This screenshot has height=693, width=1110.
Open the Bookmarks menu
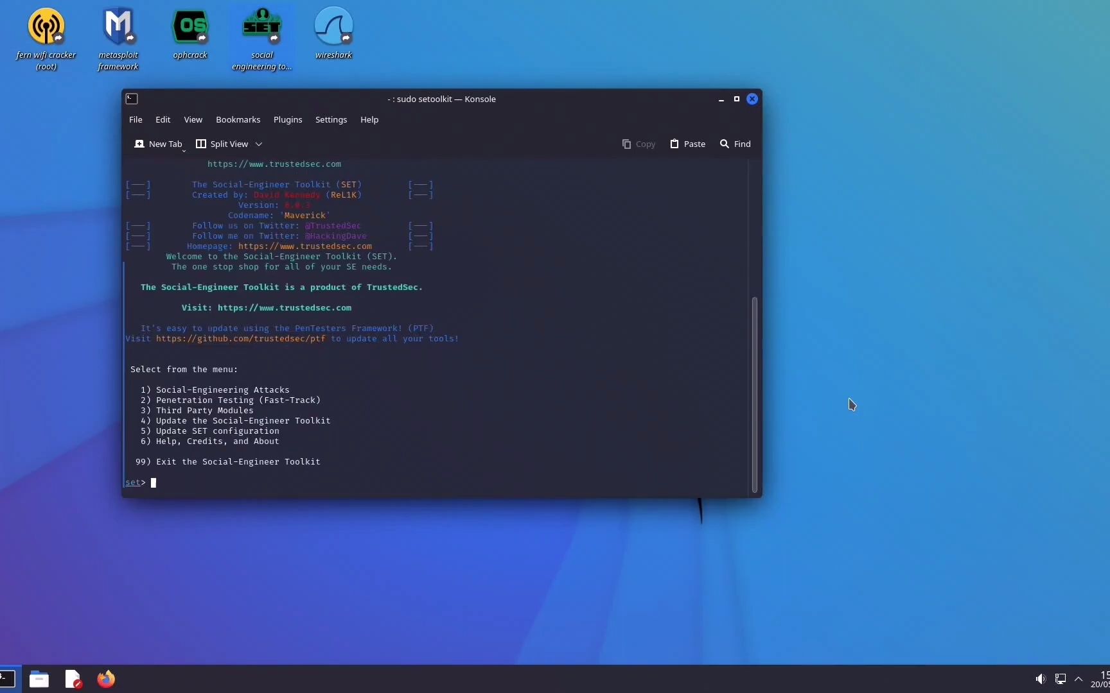click(x=238, y=119)
